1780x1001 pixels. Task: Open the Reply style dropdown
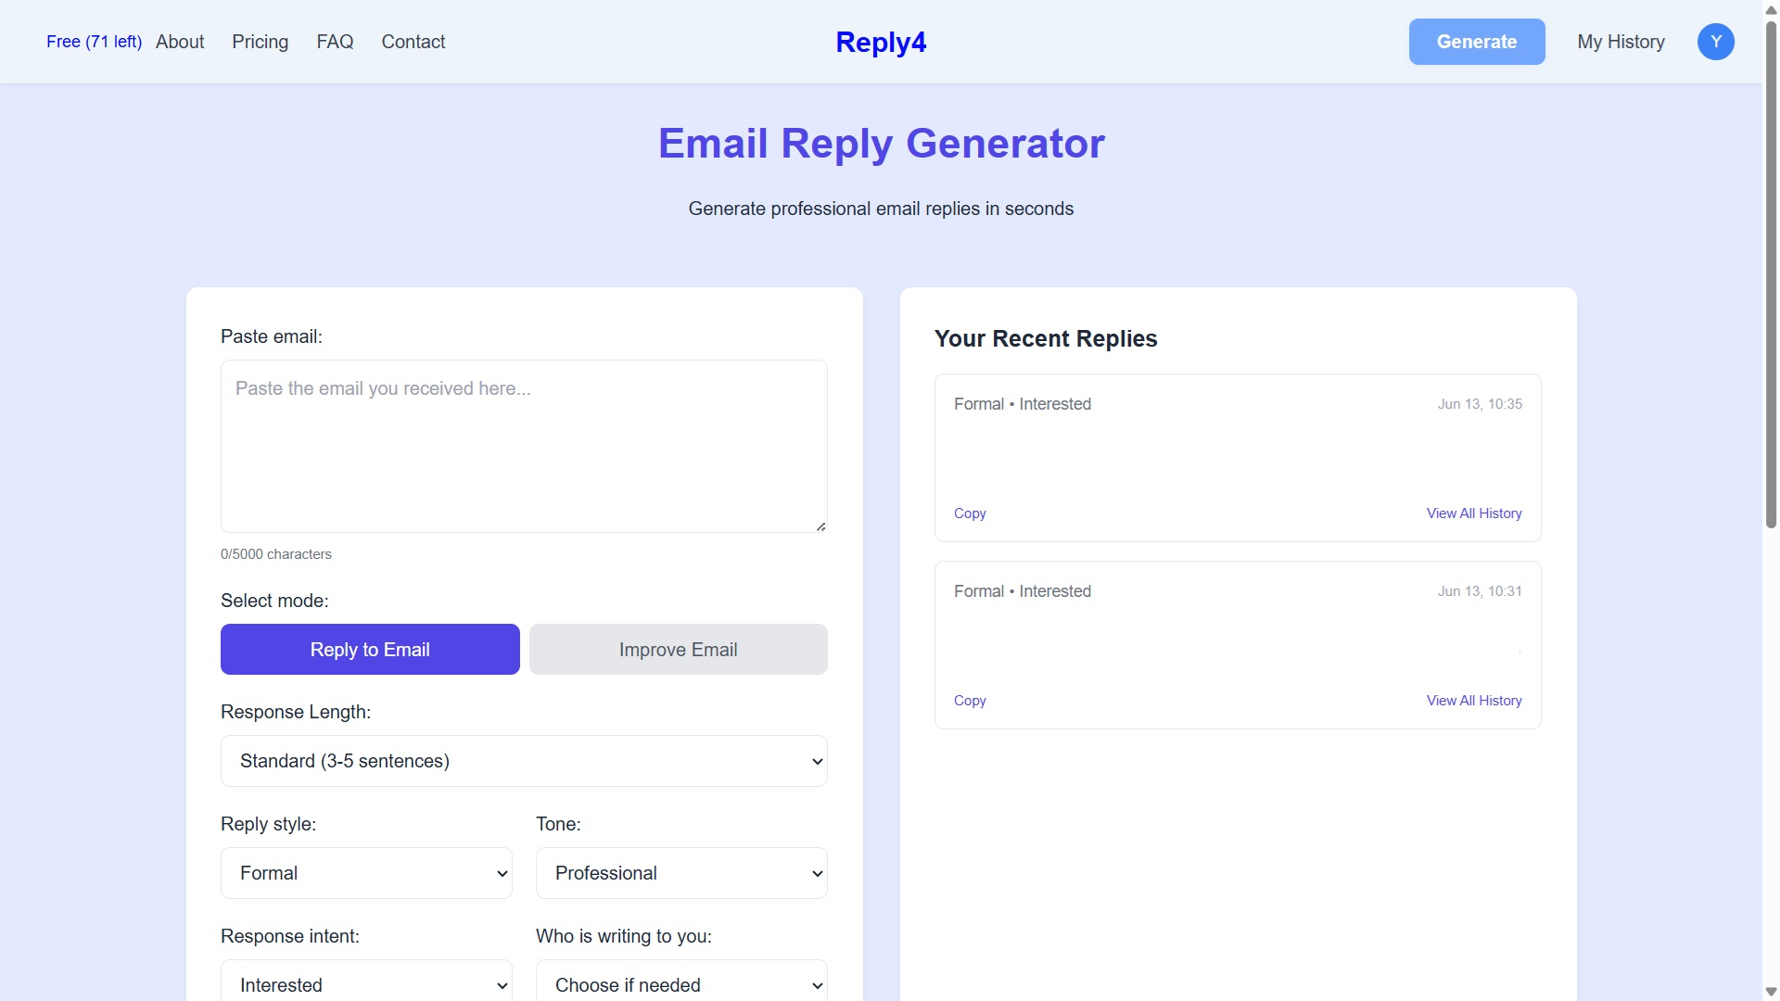366,873
